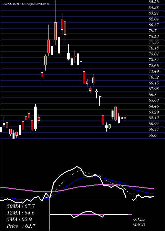Click inside the MACD inset panel
Viewport: 165px width, 231px height.
point(91,214)
